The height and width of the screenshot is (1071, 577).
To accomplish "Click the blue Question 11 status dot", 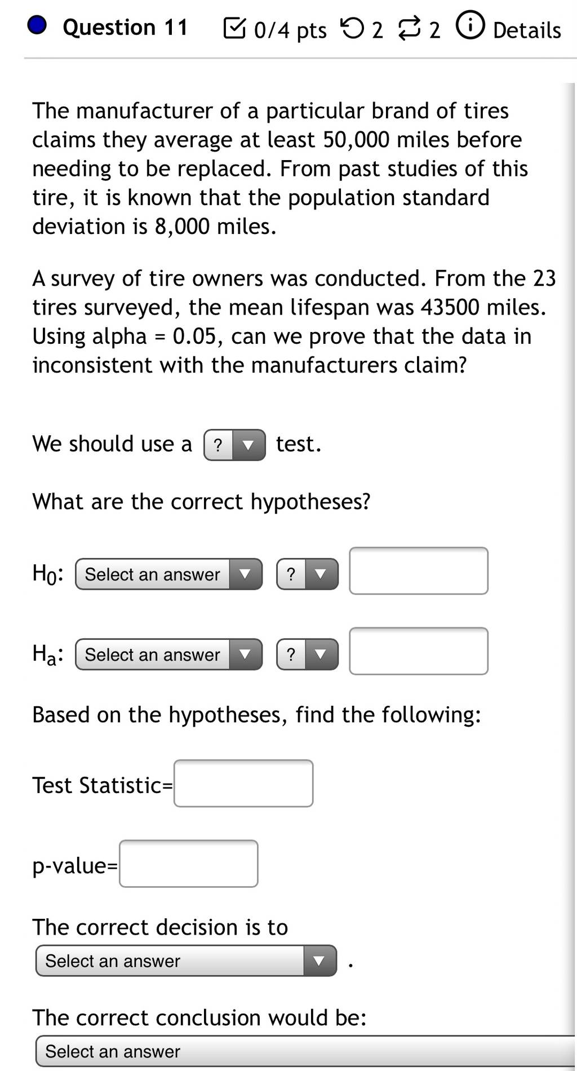I will (x=37, y=25).
